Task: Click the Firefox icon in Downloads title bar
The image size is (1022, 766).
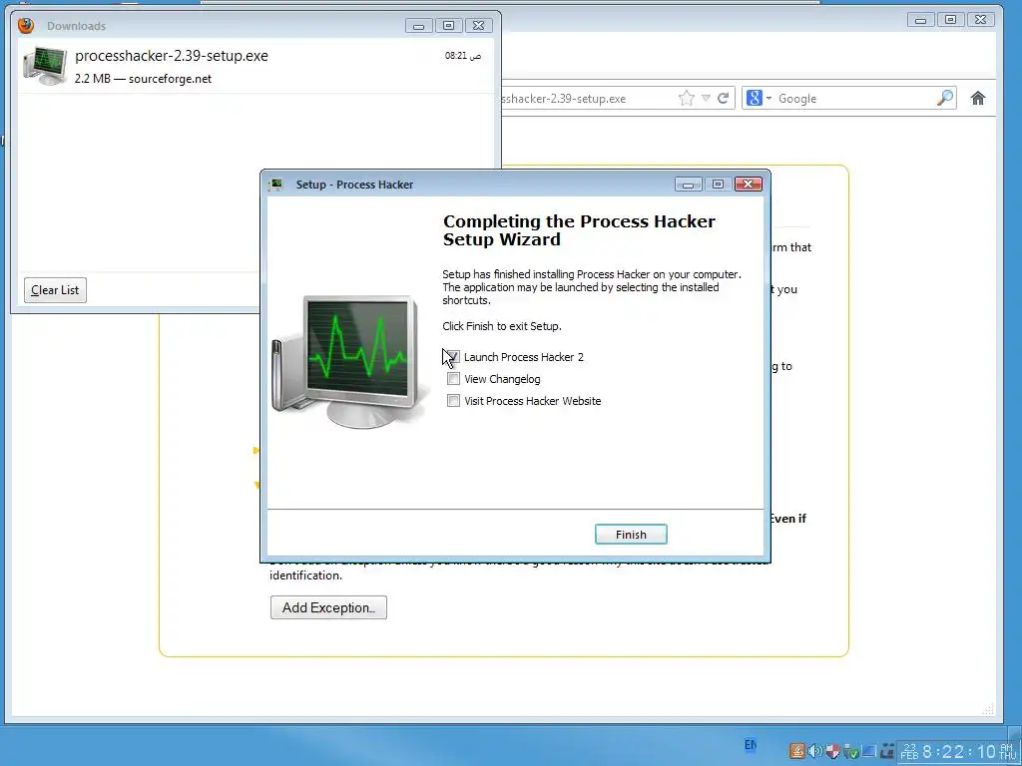Action: pyautogui.click(x=26, y=25)
